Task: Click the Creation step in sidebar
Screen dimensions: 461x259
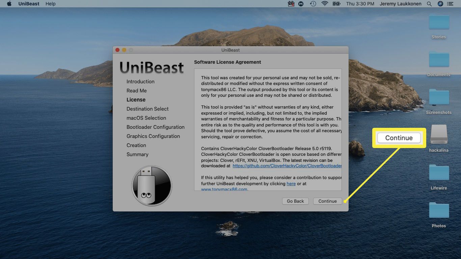Action: pyautogui.click(x=136, y=145)
